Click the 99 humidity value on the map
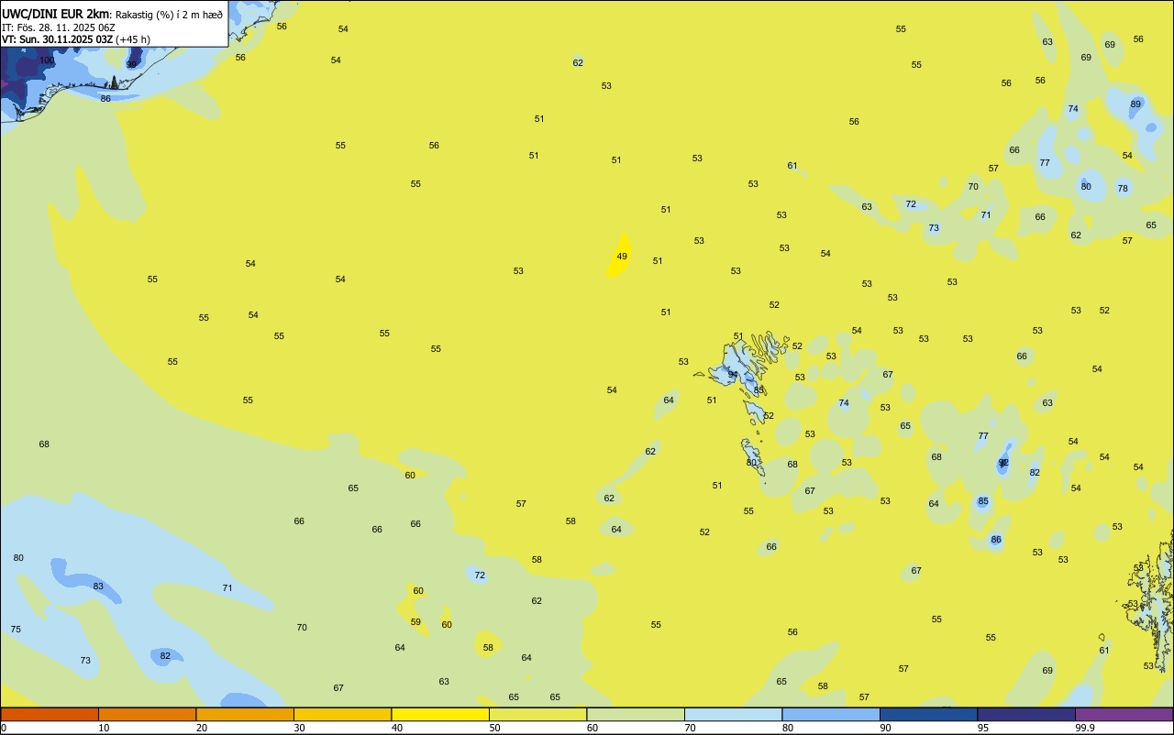Viewport: 1174px width, 735px height. point(131,64)
